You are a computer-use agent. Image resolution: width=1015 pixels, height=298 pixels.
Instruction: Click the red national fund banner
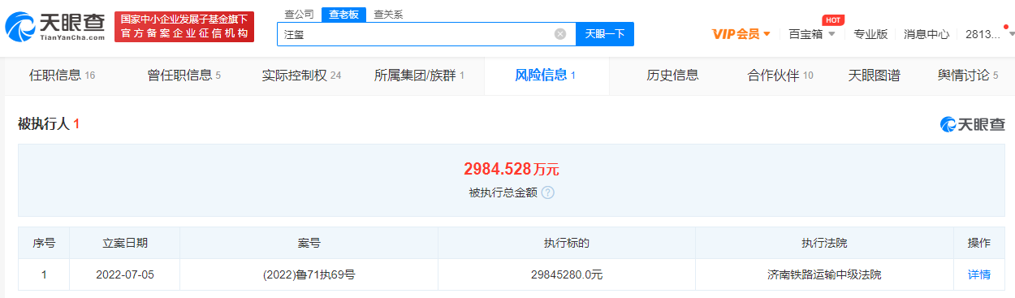point(184,27)
